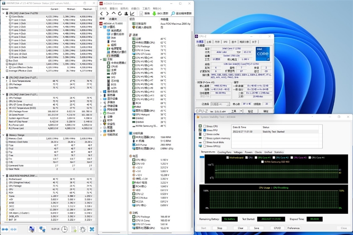
Task: Enable Stress system memory checkbox
Action: click(x=205, y=138)
